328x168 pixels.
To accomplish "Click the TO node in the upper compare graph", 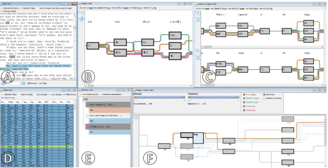I will [265, 31].
